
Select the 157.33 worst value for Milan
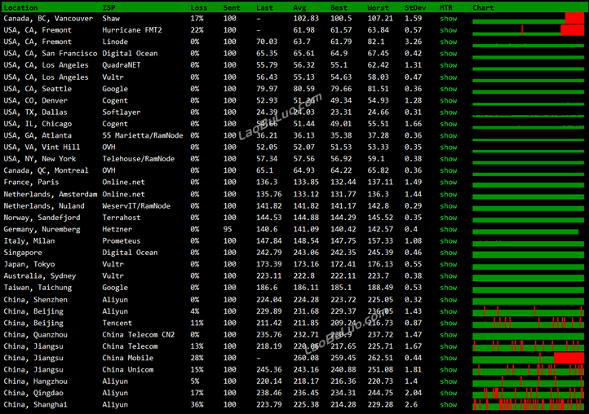(380, 240)
